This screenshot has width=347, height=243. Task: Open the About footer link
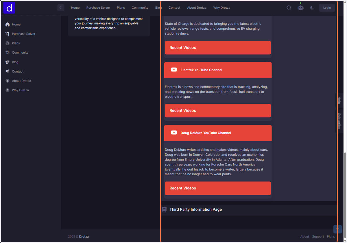tap(304, 237)
